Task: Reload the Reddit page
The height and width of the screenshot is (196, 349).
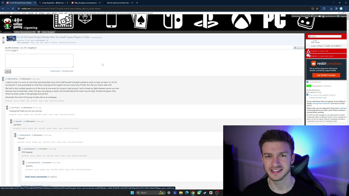Action: 13,8
